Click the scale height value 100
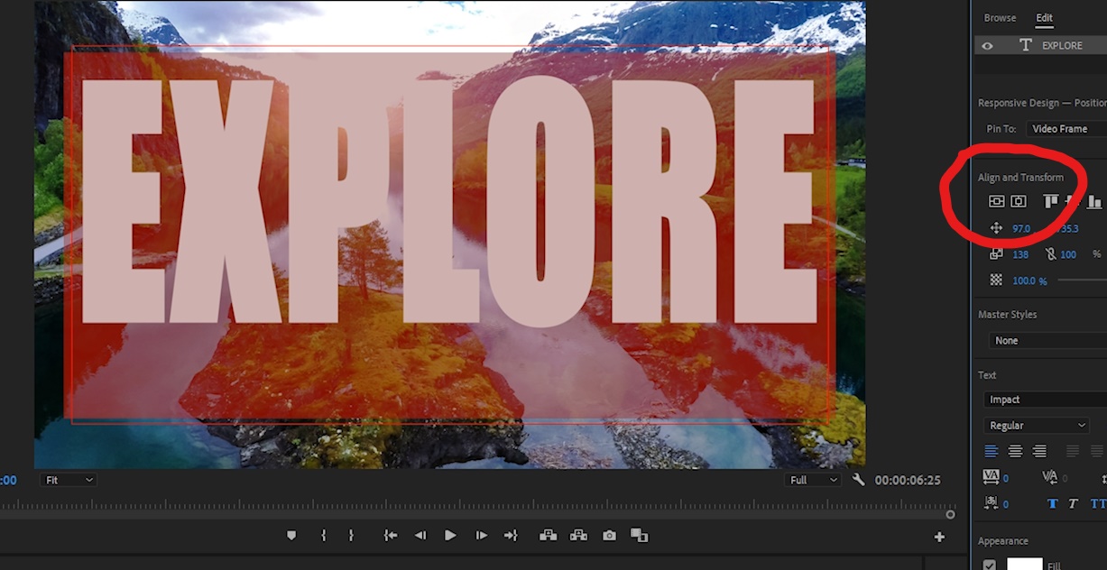The height and width of the screenshot is (570, 1107). [1068, 254]
